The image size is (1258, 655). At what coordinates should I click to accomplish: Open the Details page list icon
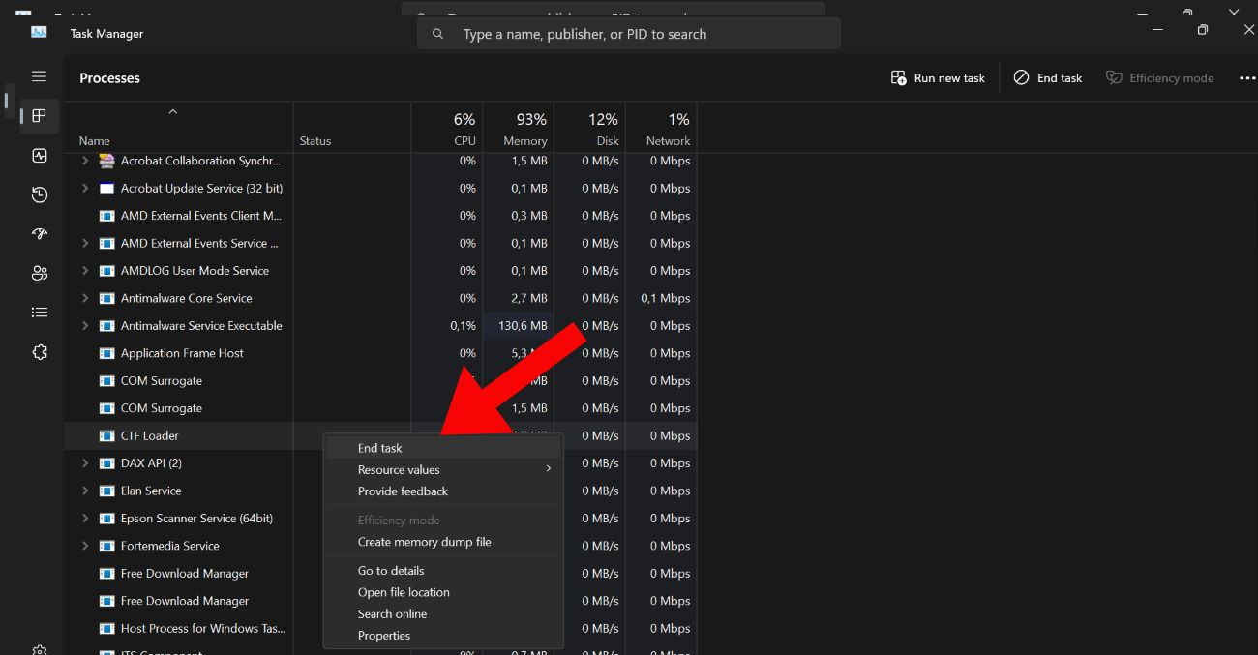(40, 313)
